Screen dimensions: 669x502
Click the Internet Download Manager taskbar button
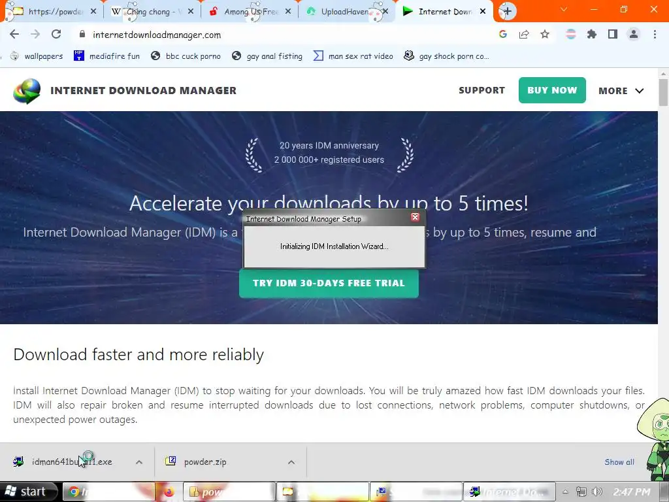click(x=509, y=492)
